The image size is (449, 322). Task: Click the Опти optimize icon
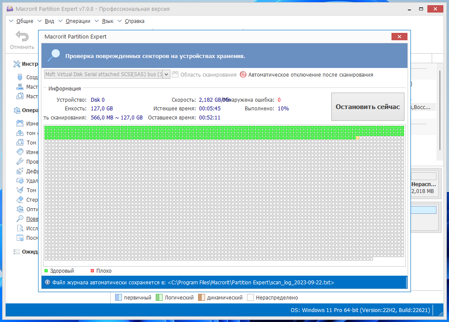point(20,209)
